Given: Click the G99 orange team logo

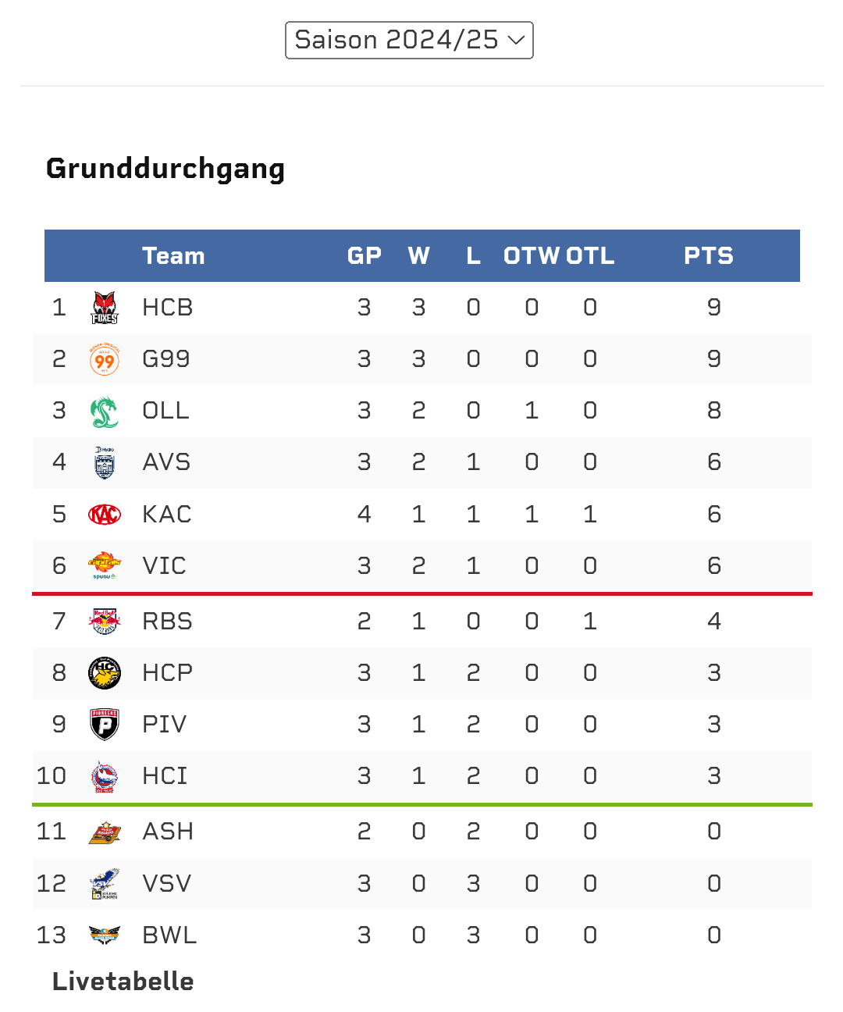Looking at the screenshot, I should (105, 360).
